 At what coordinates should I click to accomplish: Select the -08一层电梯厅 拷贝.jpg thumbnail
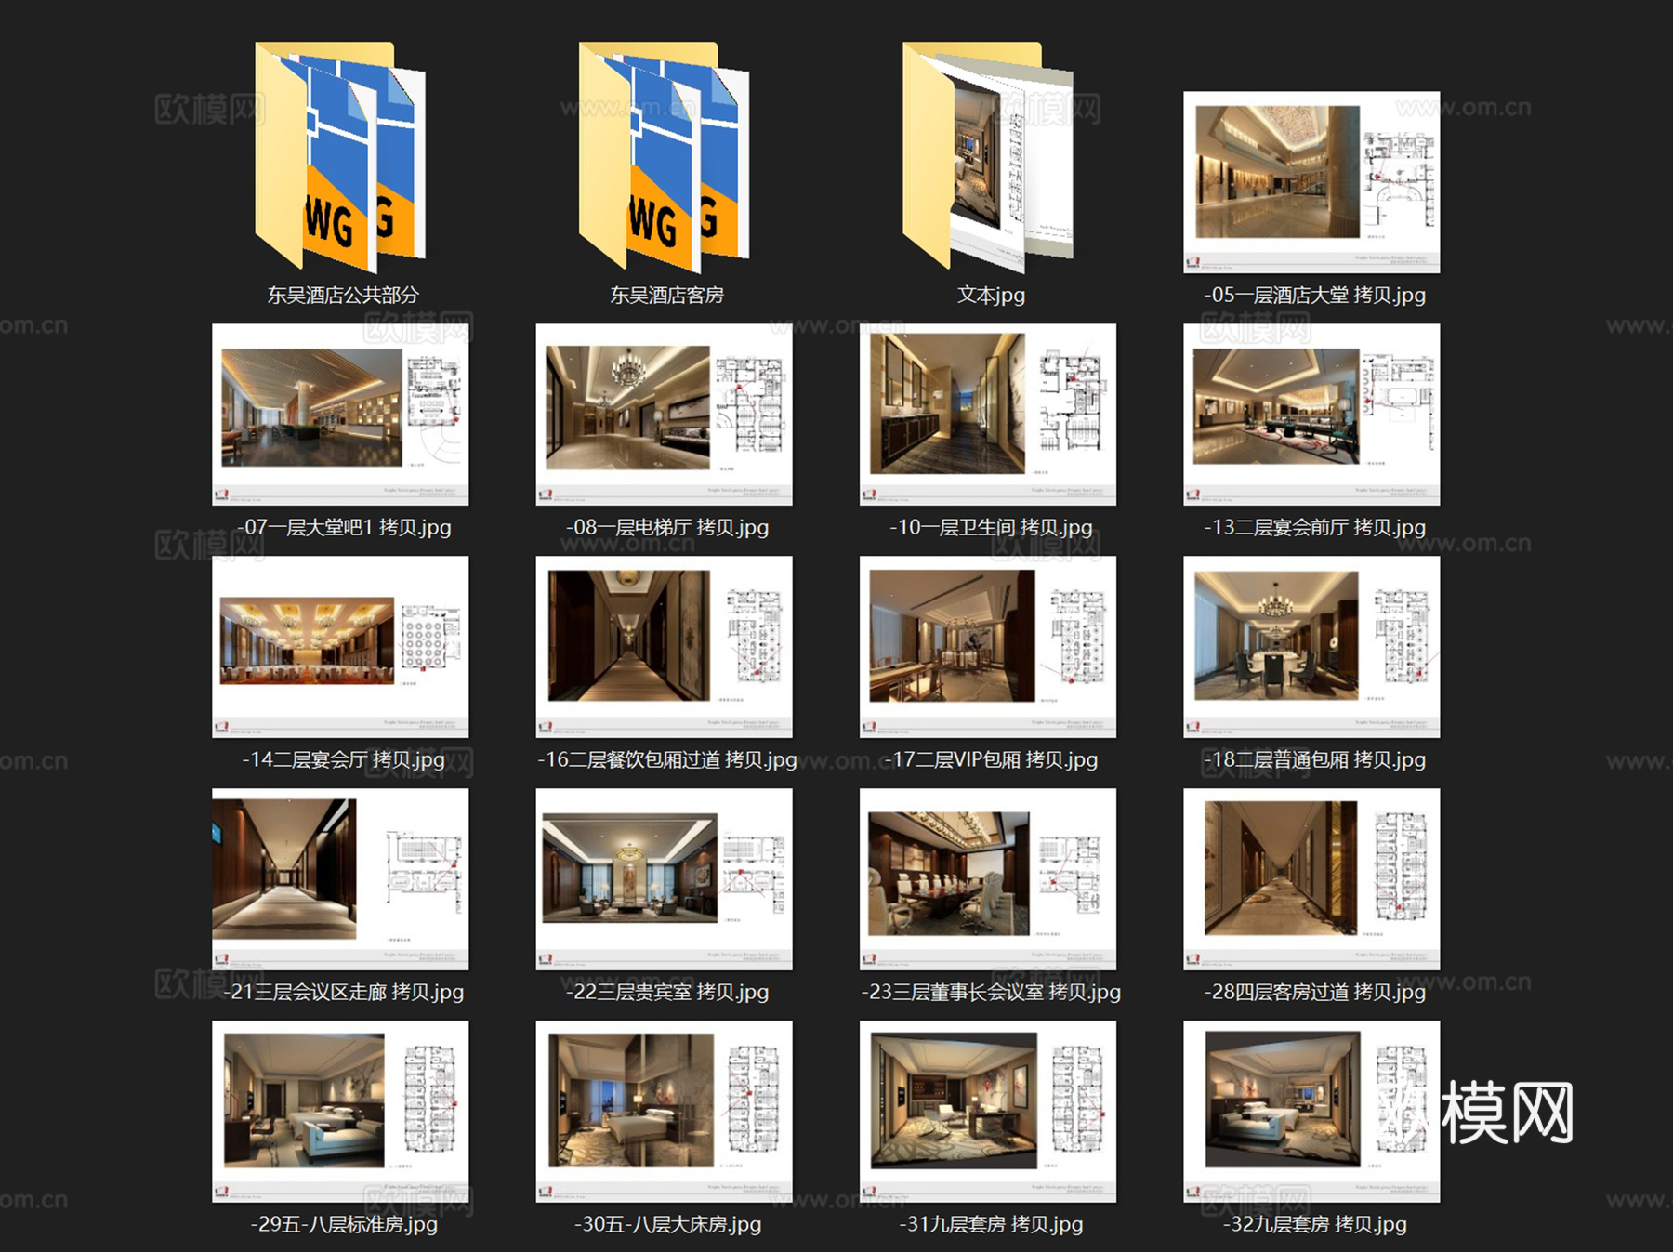point(664,415)
